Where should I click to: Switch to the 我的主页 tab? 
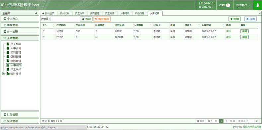pyautogui.click(x=48, y=14)
